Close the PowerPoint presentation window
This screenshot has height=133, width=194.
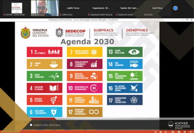coord(191,20)
